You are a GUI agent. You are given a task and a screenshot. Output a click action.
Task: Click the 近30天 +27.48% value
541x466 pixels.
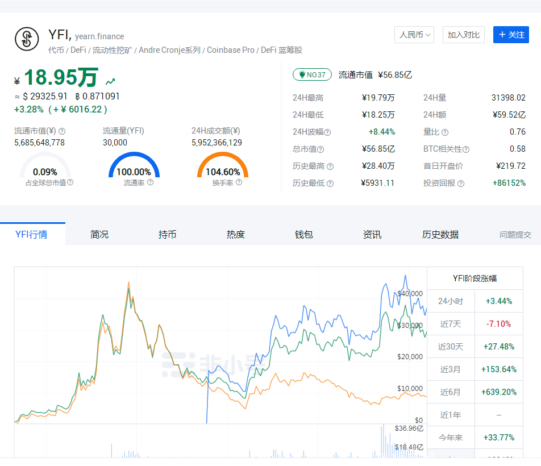(x=499, y=347)
